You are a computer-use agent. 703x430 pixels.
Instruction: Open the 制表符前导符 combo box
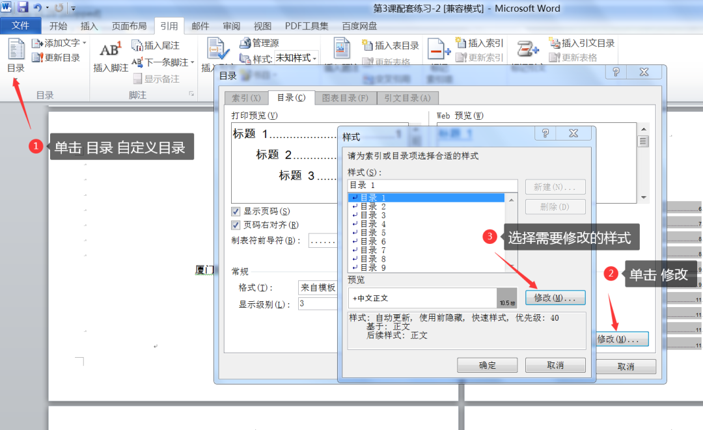pos(323,241)
